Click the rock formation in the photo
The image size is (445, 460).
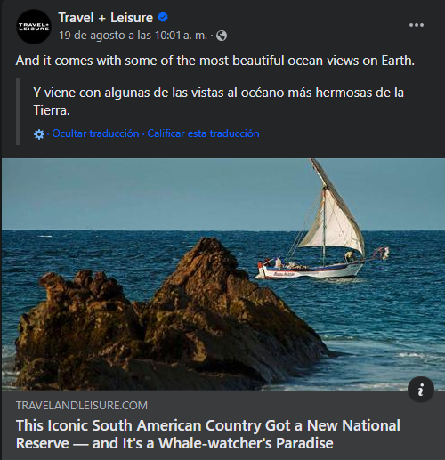[x=172, y=318]
